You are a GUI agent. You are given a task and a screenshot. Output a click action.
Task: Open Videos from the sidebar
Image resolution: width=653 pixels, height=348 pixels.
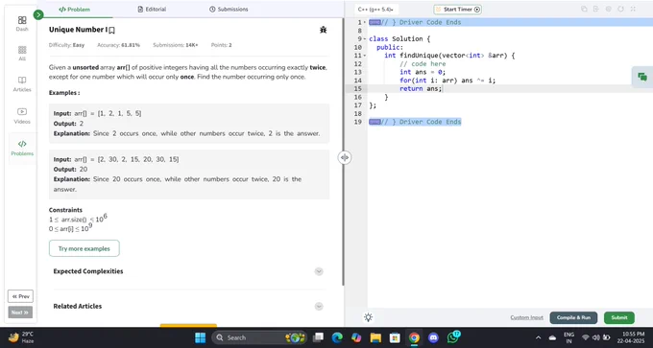[x=22, y=116]
